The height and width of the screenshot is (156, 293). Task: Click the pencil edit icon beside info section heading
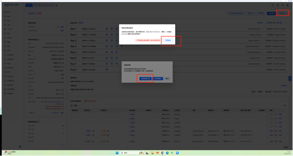click(x=39, y=39)
